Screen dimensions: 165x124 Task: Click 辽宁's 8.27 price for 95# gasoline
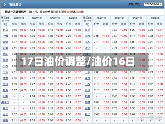coord(133,48)
